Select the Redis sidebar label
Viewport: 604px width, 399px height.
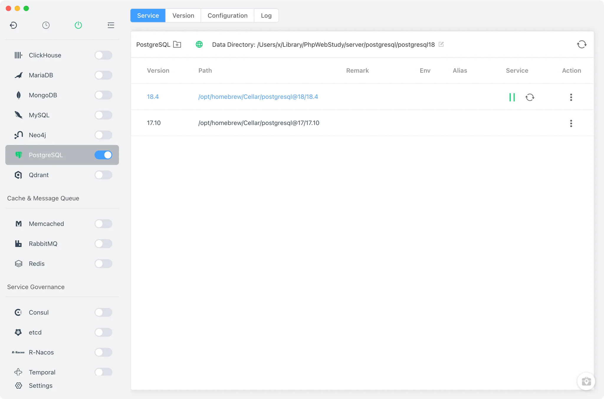coord(37,264)
